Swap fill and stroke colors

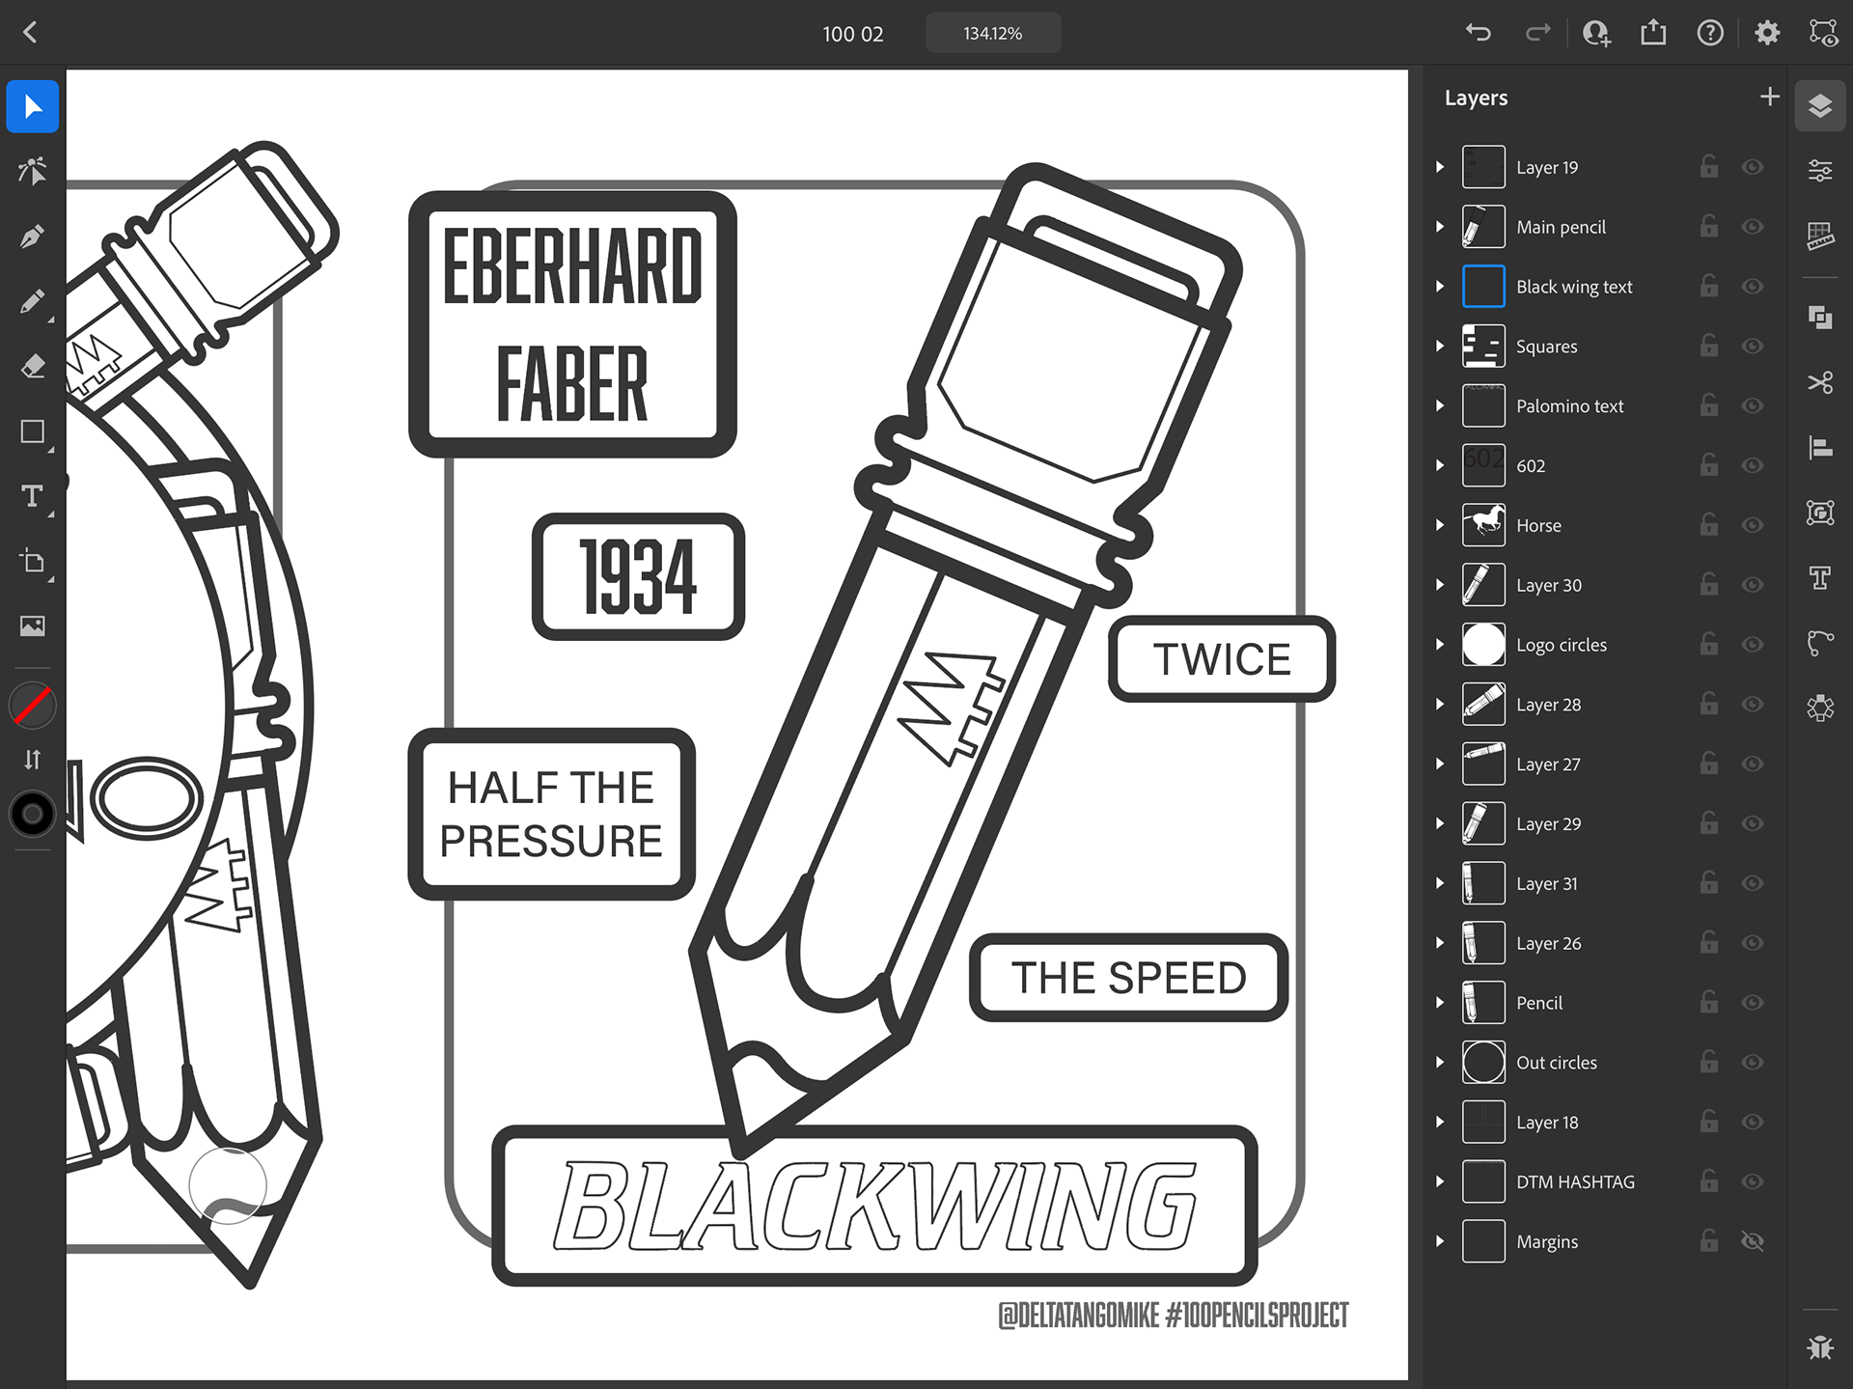point(33,760)
